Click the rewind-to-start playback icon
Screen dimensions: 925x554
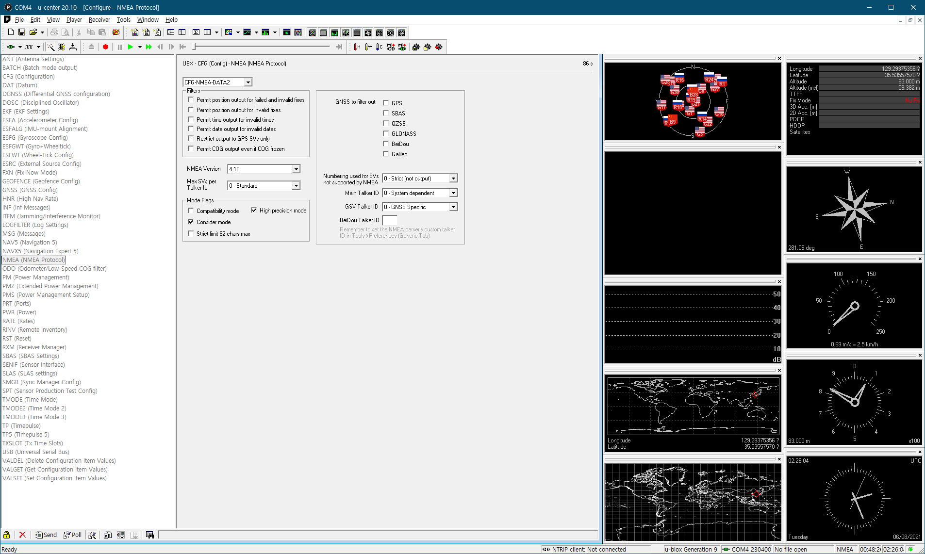[182, 47]
